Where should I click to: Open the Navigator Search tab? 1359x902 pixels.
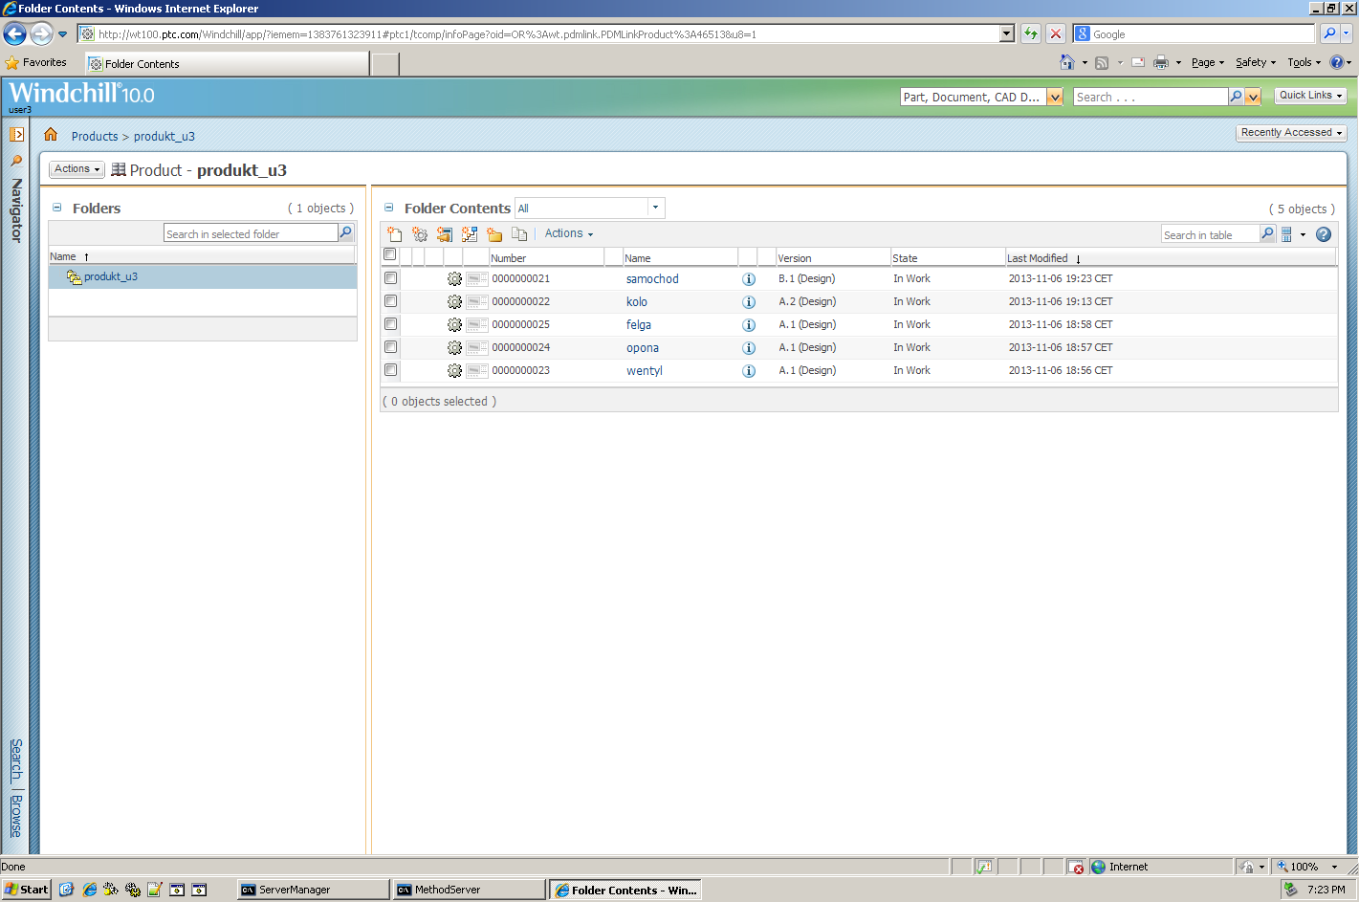(x=16, y=760)
